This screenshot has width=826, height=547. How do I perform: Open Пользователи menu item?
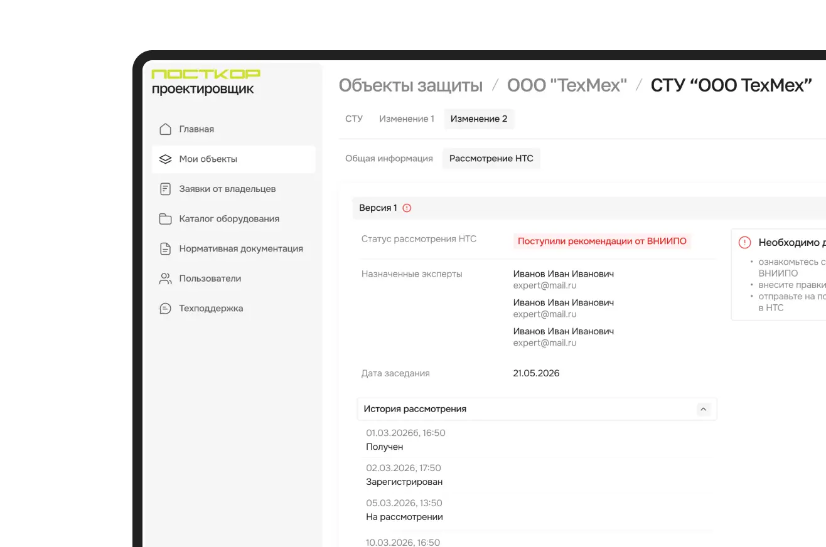click(233, 279)
